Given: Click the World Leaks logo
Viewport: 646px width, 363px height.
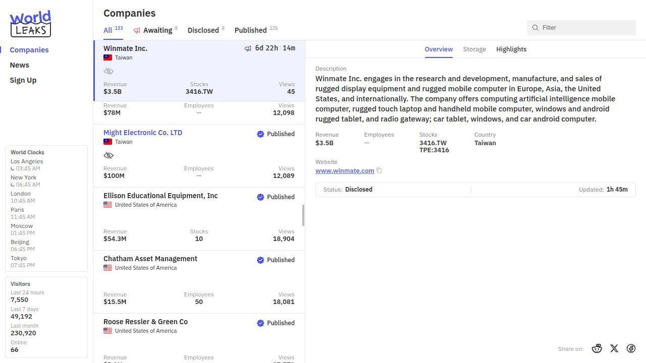Looking at the screenshot, I should 30,24.
